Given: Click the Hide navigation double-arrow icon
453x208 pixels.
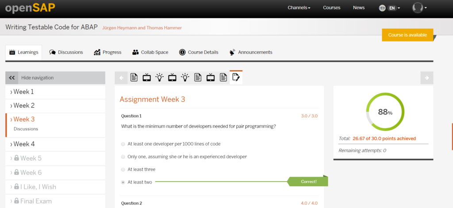Looking at the screenshot, I should point(12,78).
